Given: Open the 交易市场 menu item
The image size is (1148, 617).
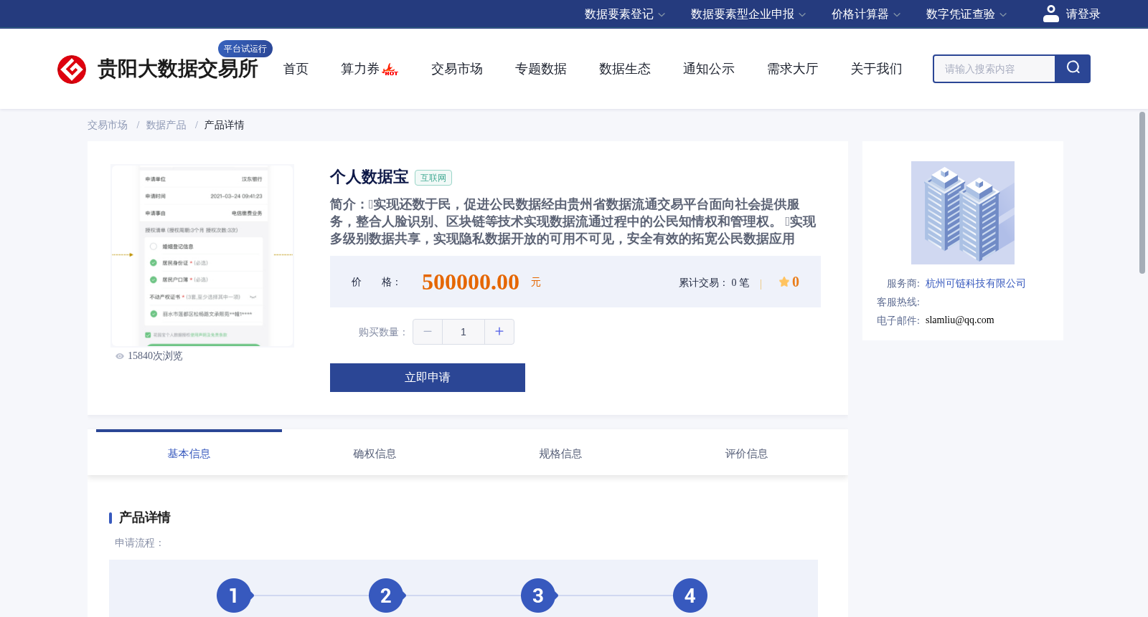Looking at the screenshot, I should [456, 69].
